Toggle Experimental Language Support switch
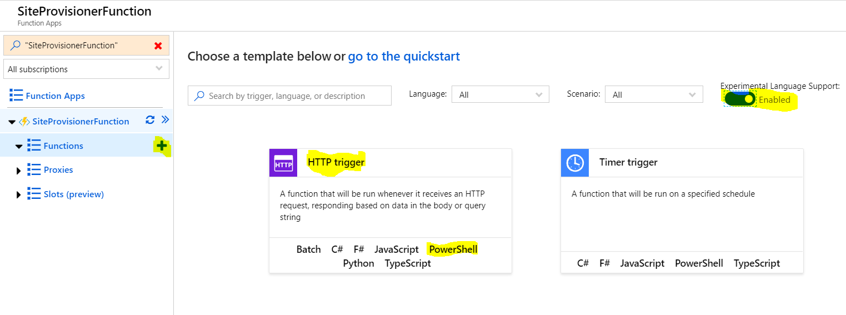Screen dimensions: 846x315 click(740, 99)
